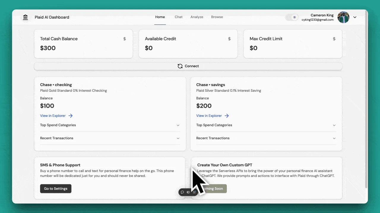Expand Recent Transactions for Chase savings
The height and width of the screenshot is (213, 380).
click(266, 138)
